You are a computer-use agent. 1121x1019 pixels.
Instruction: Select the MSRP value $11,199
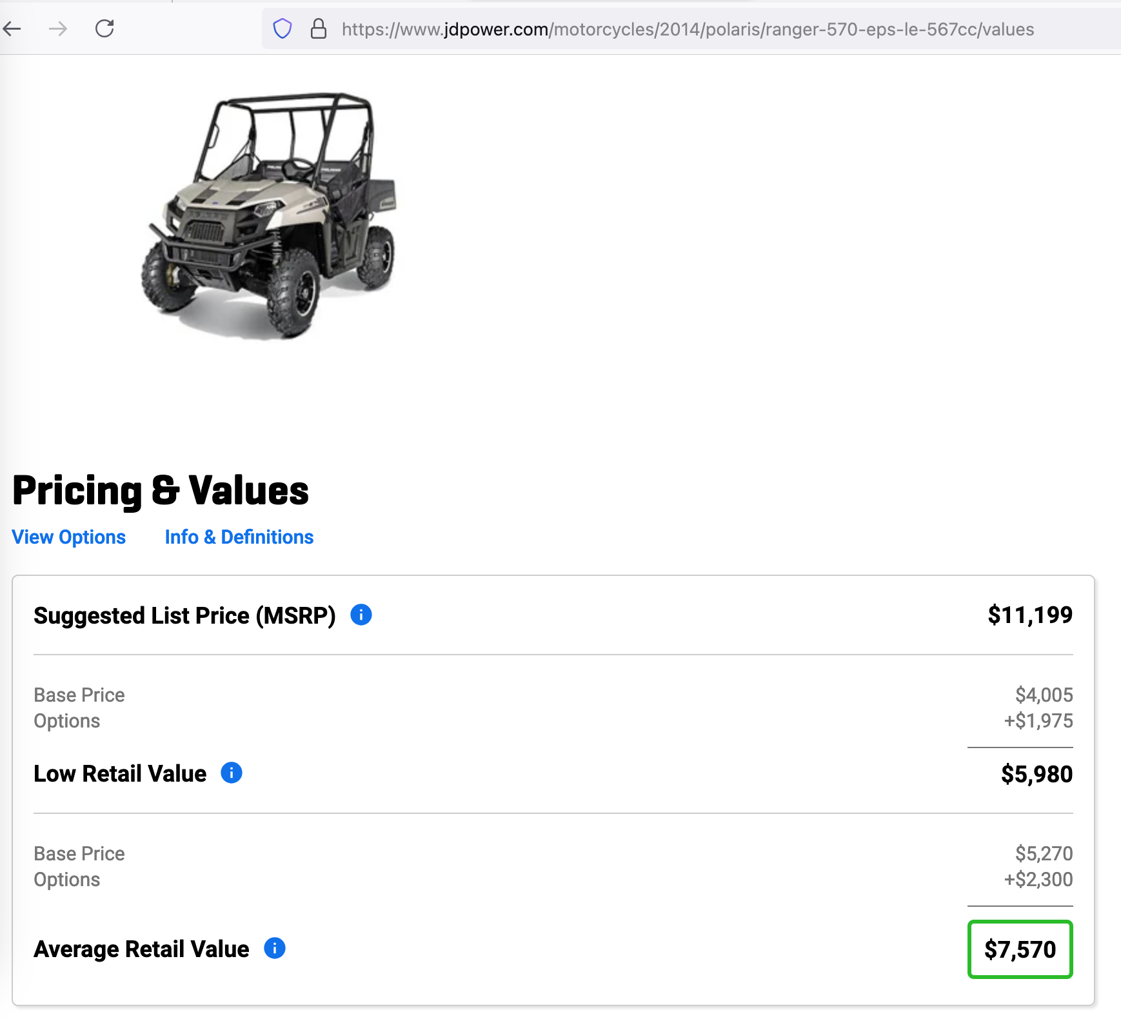tap(1030, 615)
